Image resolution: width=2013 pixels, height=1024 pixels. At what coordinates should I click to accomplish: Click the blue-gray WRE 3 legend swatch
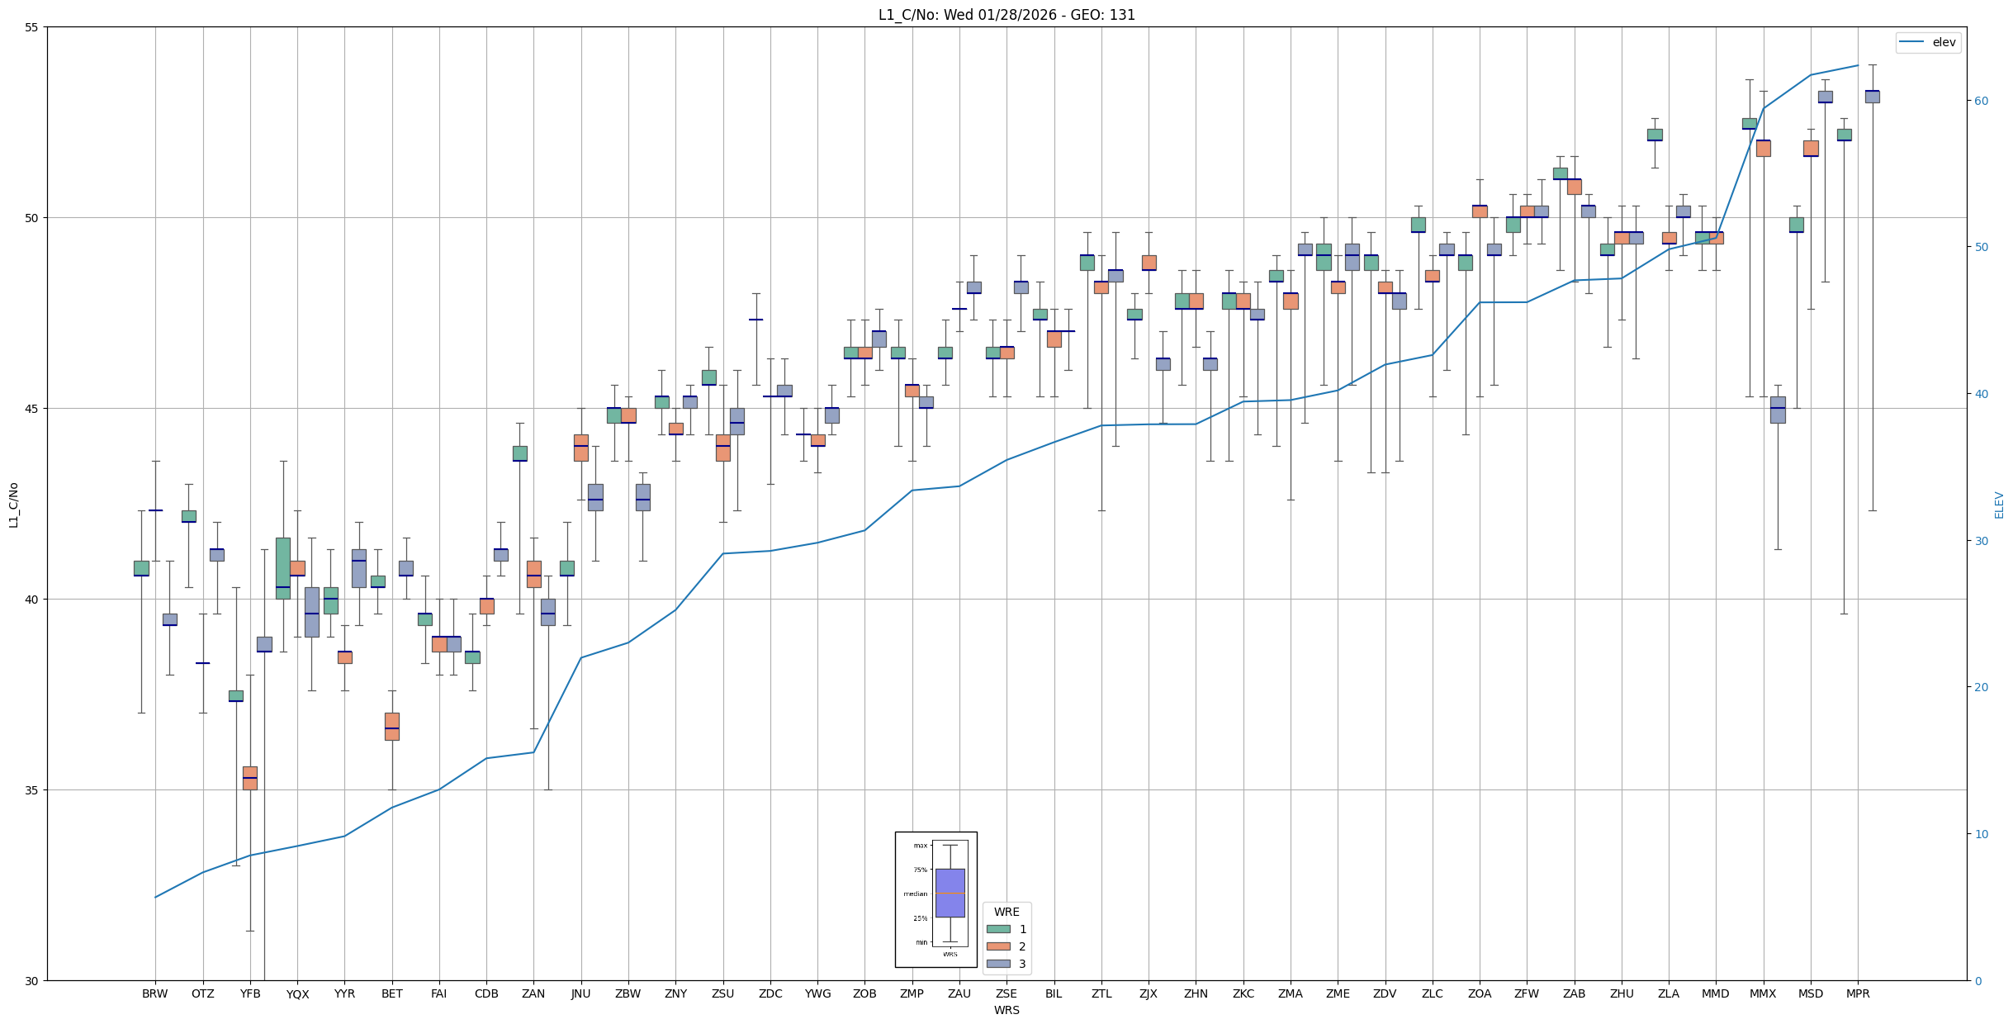tap(997, 964)
